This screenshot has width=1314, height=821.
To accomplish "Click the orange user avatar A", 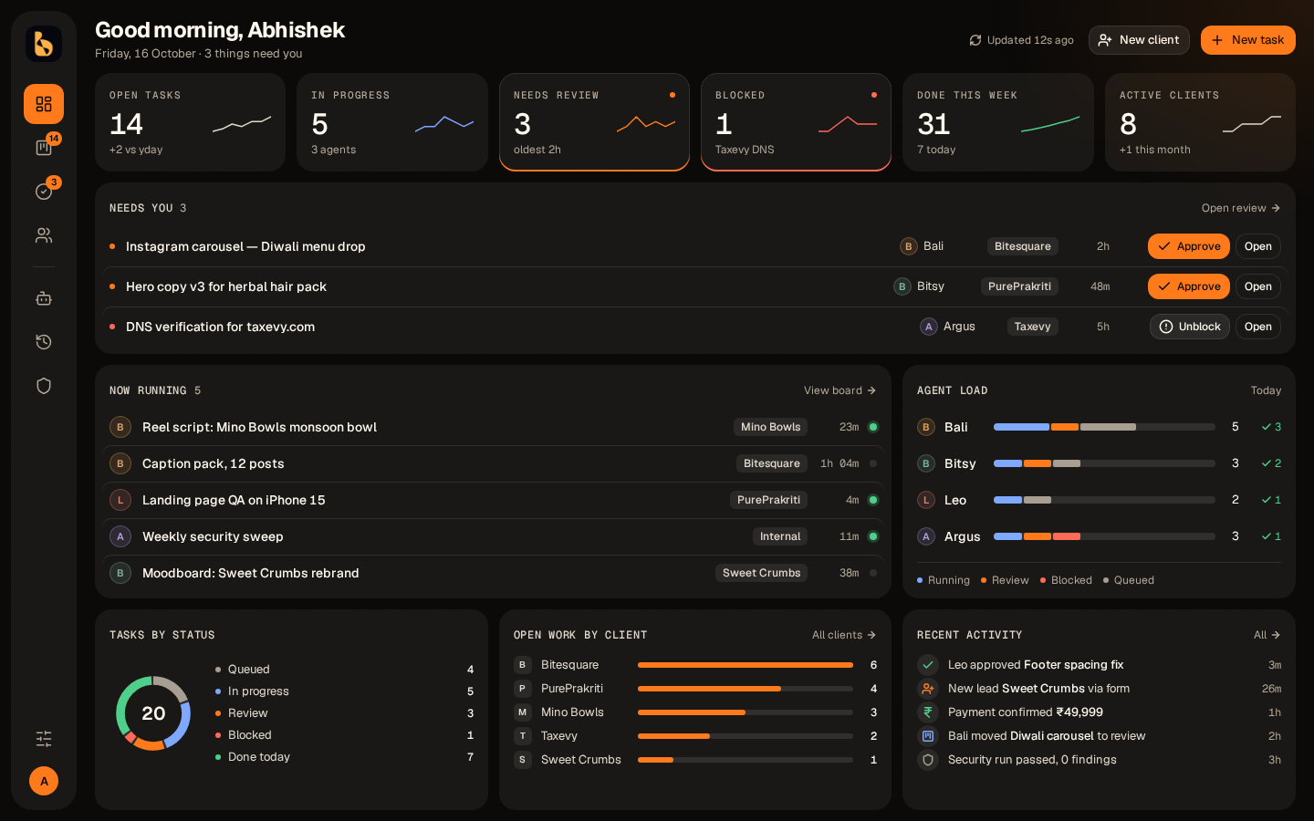I will [44, 781].
